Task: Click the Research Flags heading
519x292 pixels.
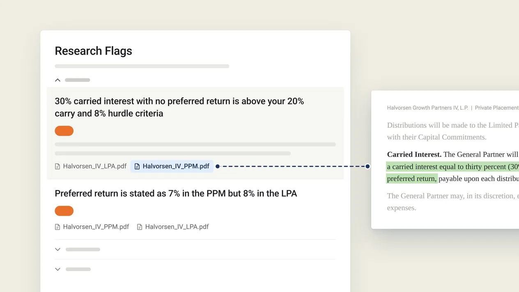Action: point(94,51)
